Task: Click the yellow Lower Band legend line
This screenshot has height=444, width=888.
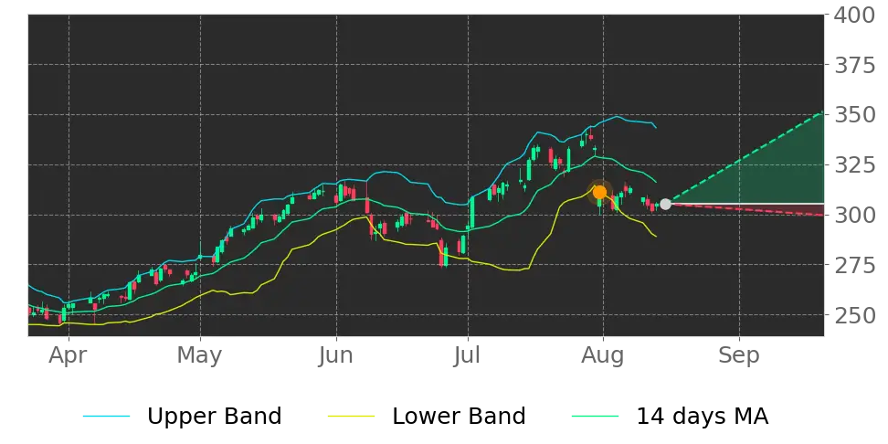Action: 352,418
